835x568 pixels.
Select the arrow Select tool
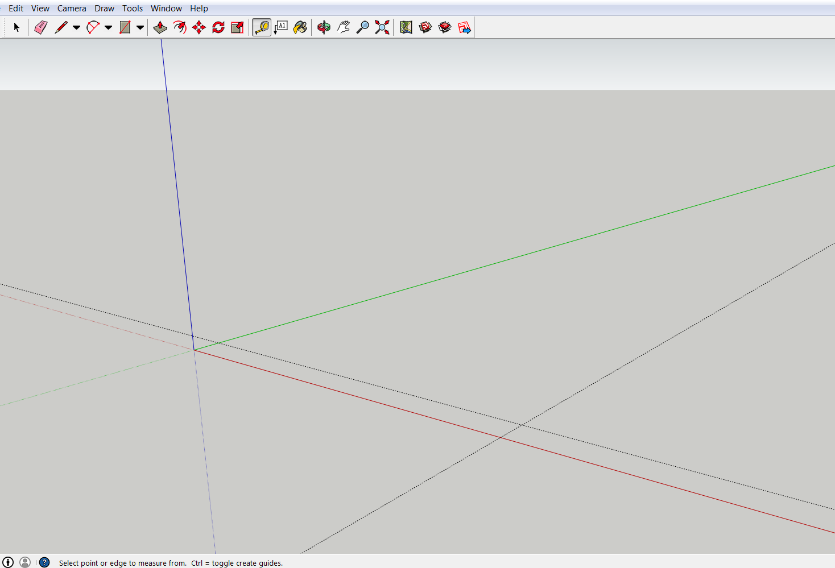tap(16, 27)
